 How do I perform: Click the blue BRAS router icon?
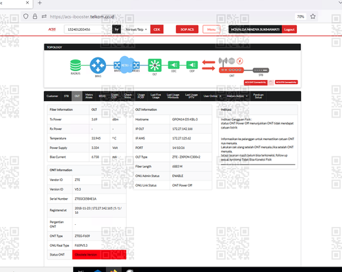(x=98, y=66)
